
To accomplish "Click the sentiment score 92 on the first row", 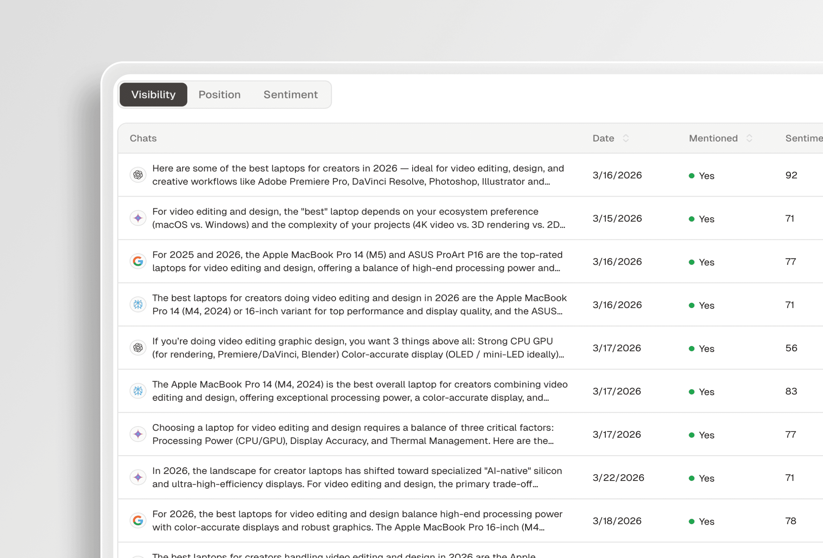I will click(792, 175).
